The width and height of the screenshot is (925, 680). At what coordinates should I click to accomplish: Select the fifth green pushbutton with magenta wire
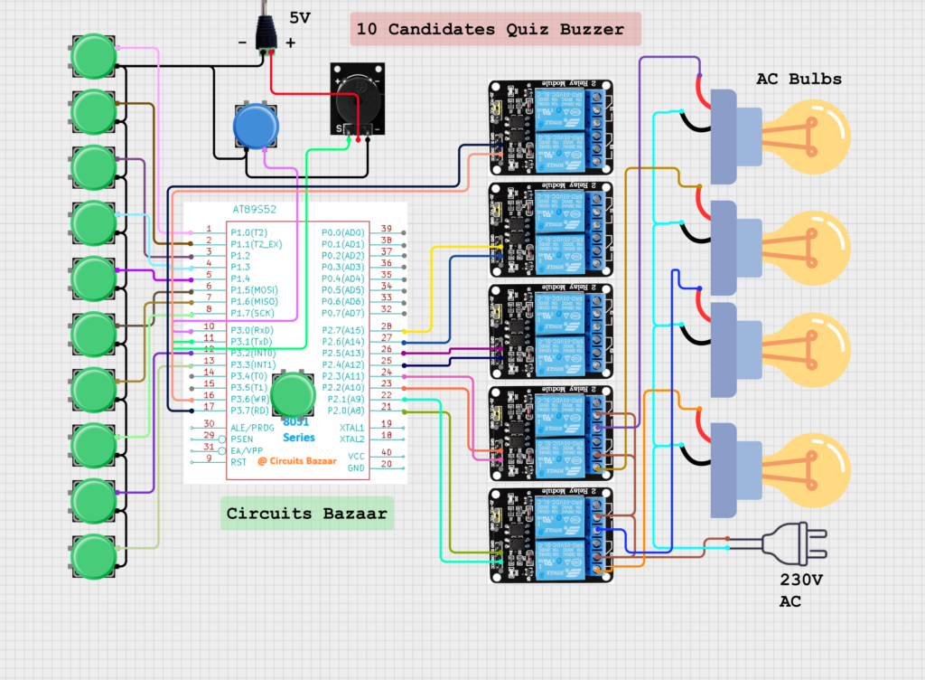93,279
